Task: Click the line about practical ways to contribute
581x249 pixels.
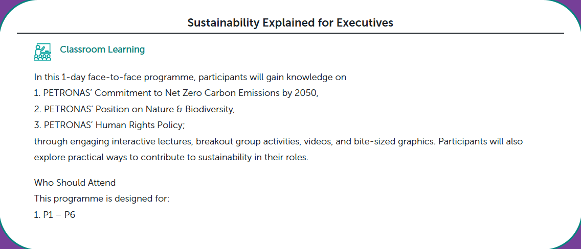Action: click(171, 157)
